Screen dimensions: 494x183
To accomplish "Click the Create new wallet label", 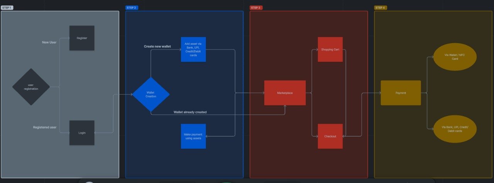I will point(157,46).
